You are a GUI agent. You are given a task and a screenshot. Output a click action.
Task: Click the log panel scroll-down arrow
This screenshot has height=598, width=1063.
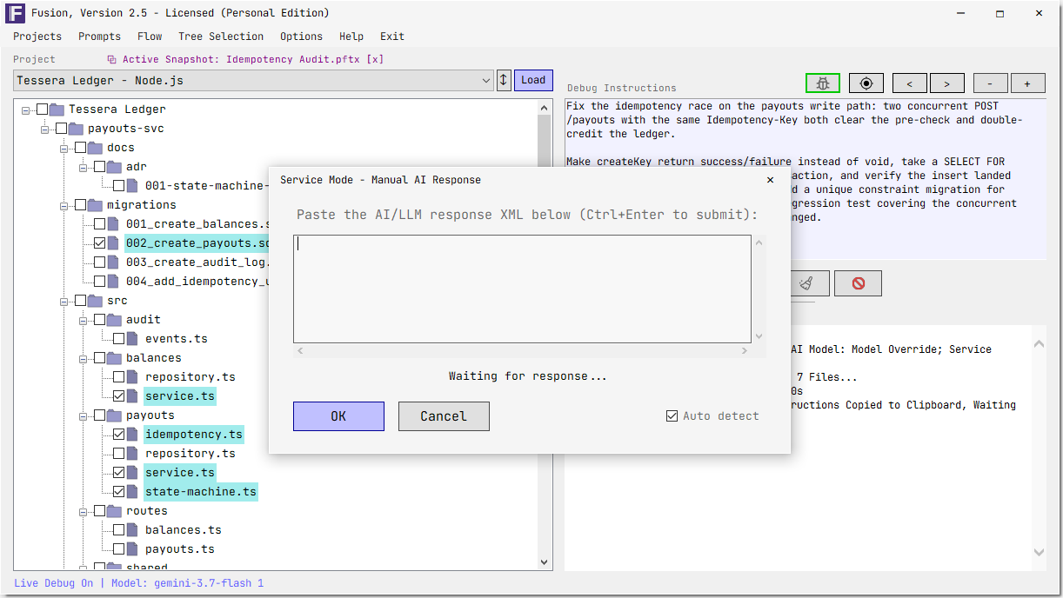pyautogui.click(x=1039, y=552)
